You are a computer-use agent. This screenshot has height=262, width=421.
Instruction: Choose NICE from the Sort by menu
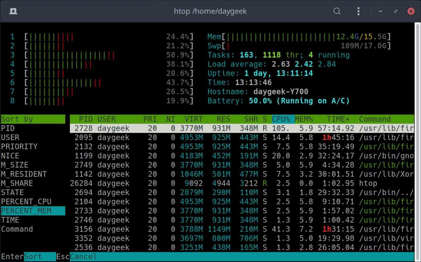pos(12,156)
